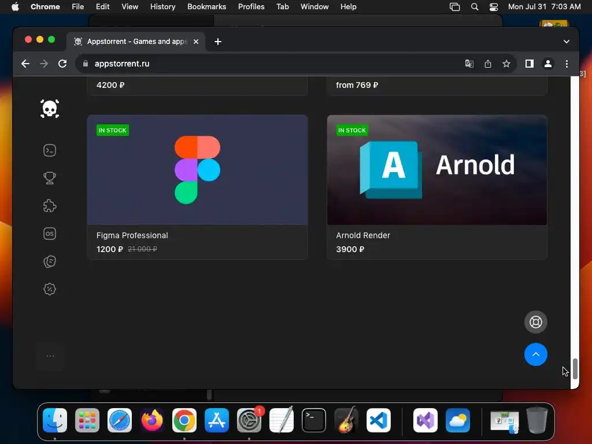Reload the page with the refresh icon
Image resolution: width=592 pixels, height=444 pixels.
pos(62,64)
